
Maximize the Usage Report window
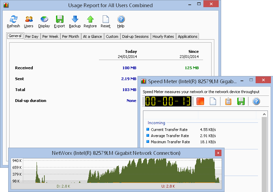(199, 4)
